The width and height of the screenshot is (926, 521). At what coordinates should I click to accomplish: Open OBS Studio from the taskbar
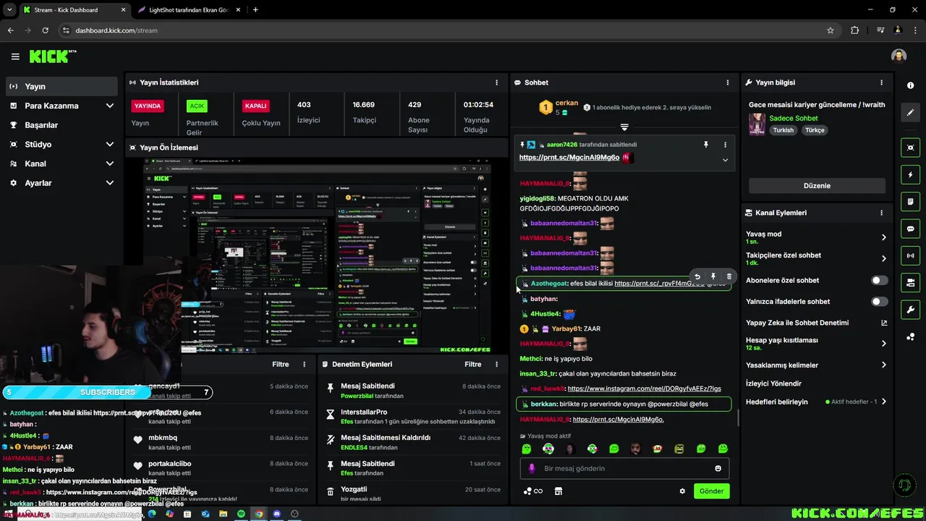(294, 514)
